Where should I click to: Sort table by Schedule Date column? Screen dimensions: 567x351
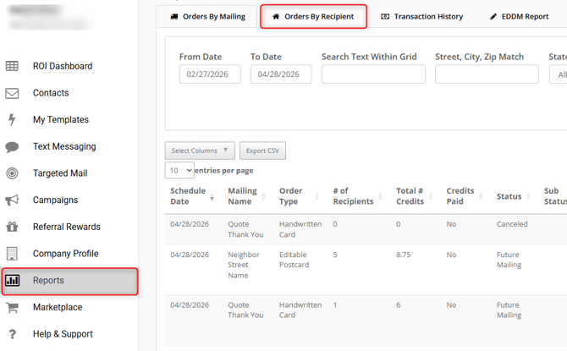click(x=191, y=196)
